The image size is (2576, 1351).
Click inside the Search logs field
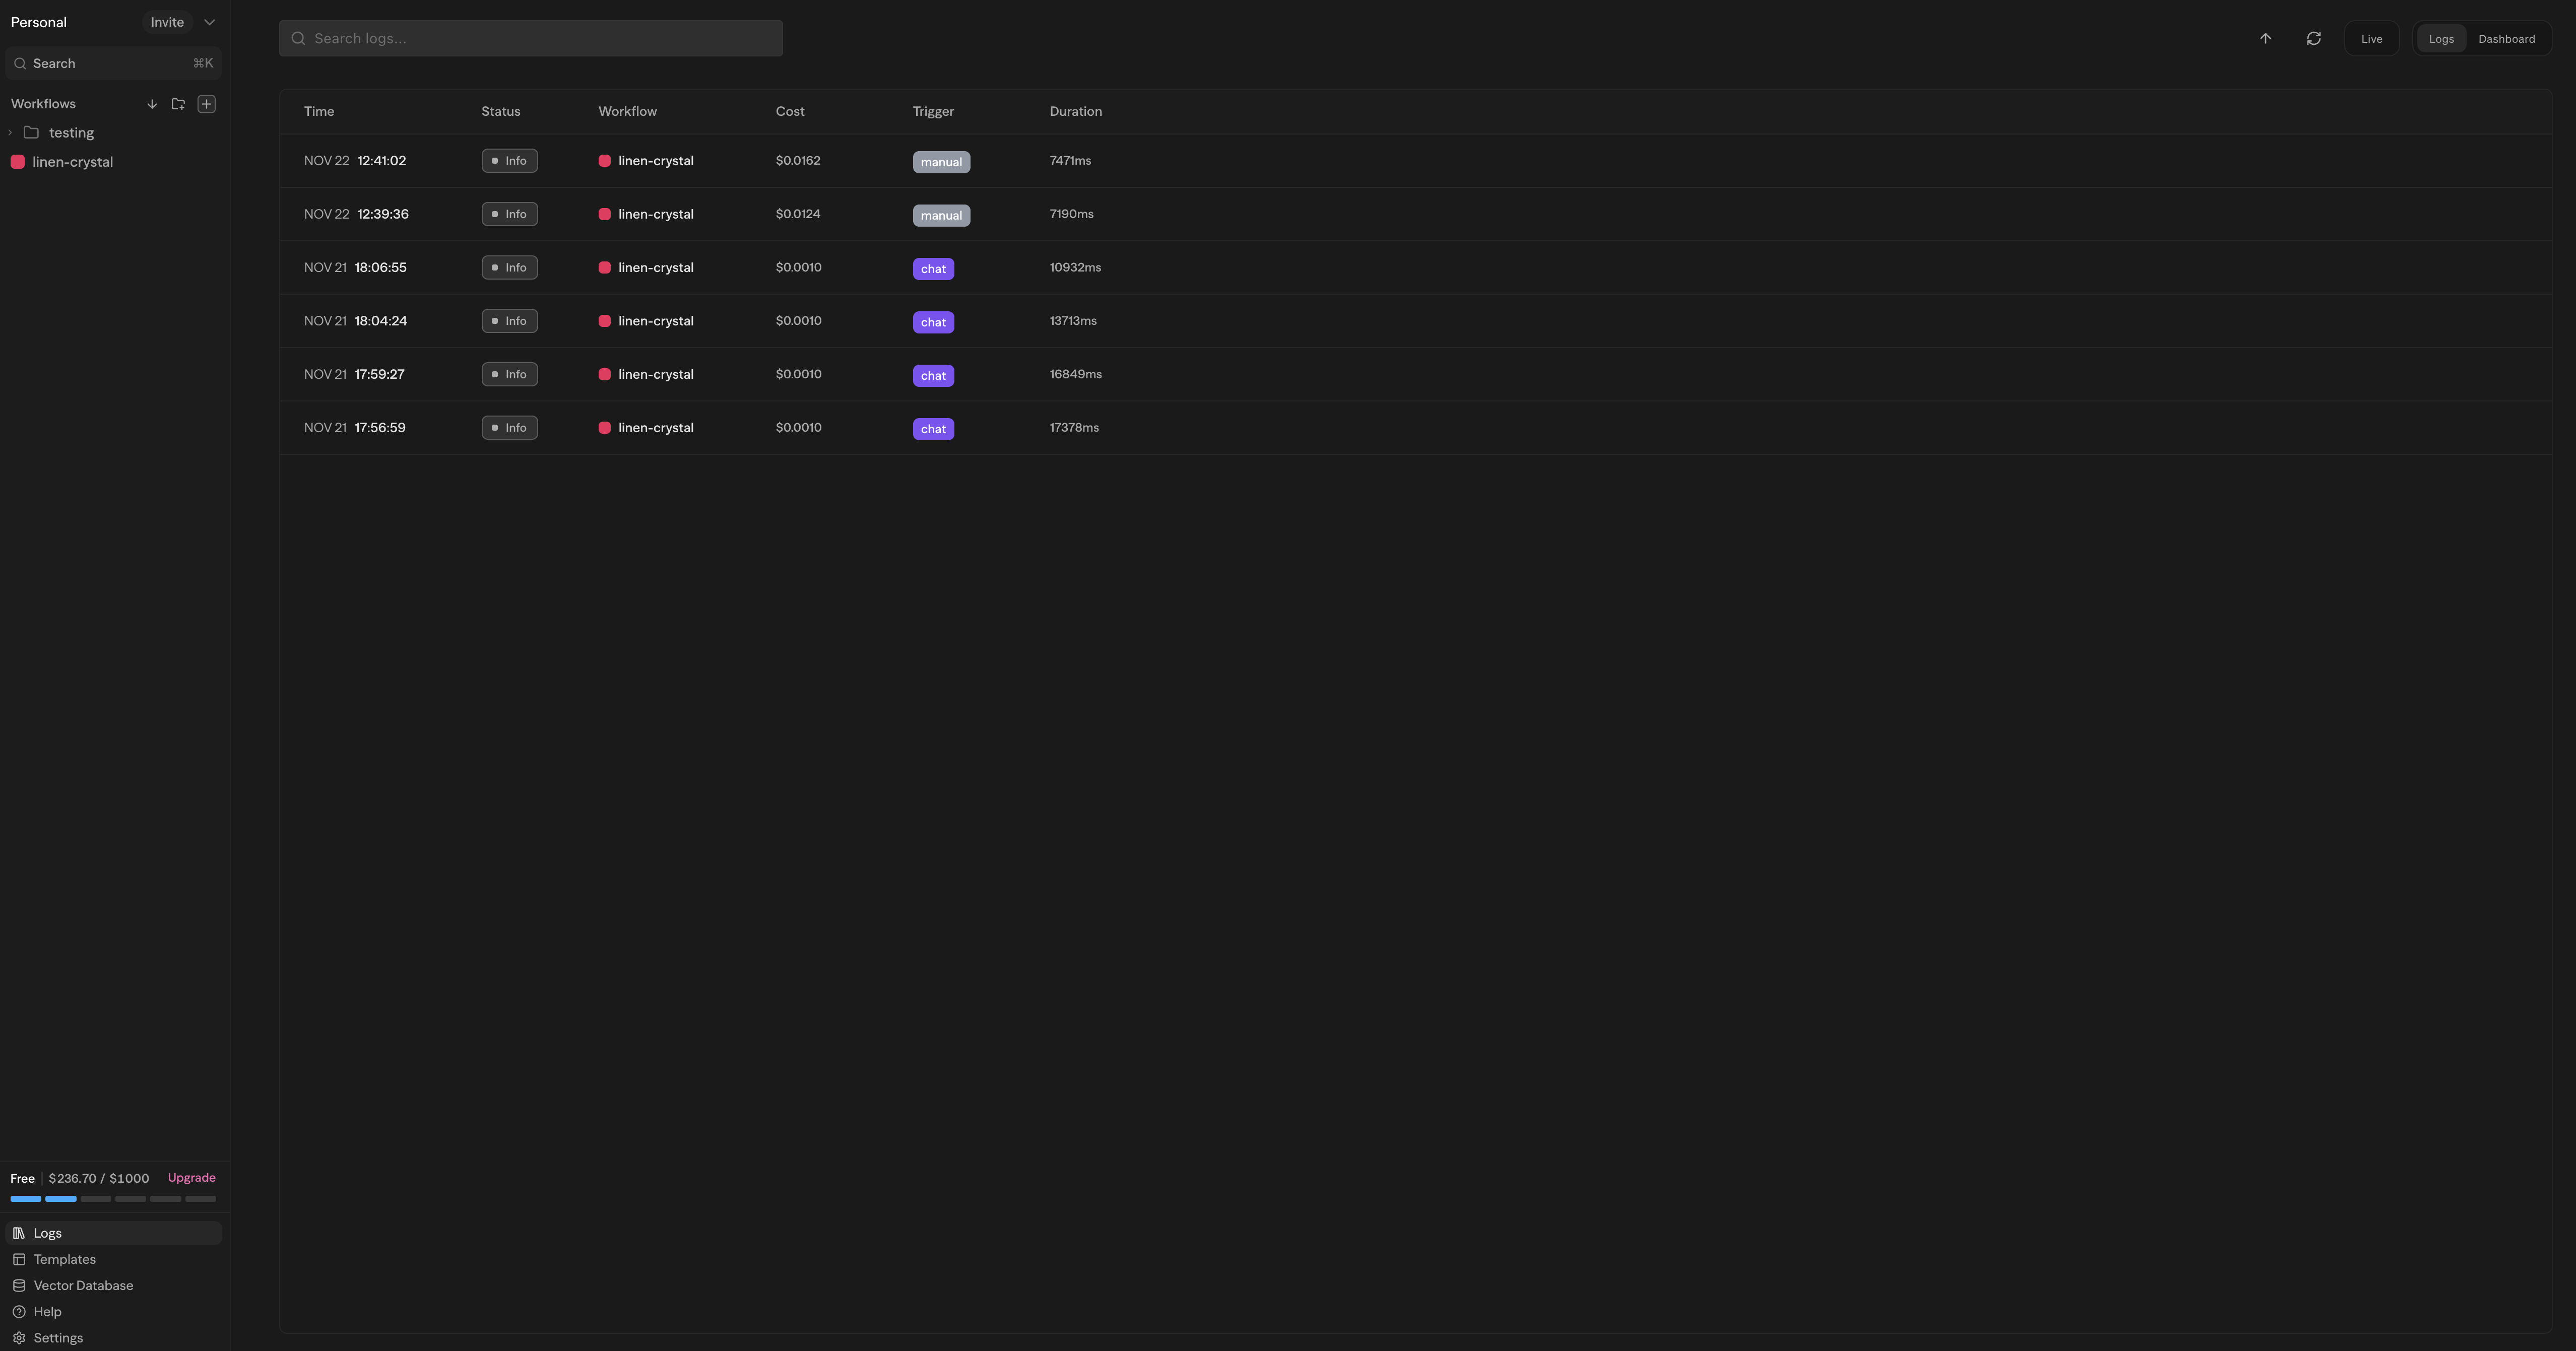[530, 38]
